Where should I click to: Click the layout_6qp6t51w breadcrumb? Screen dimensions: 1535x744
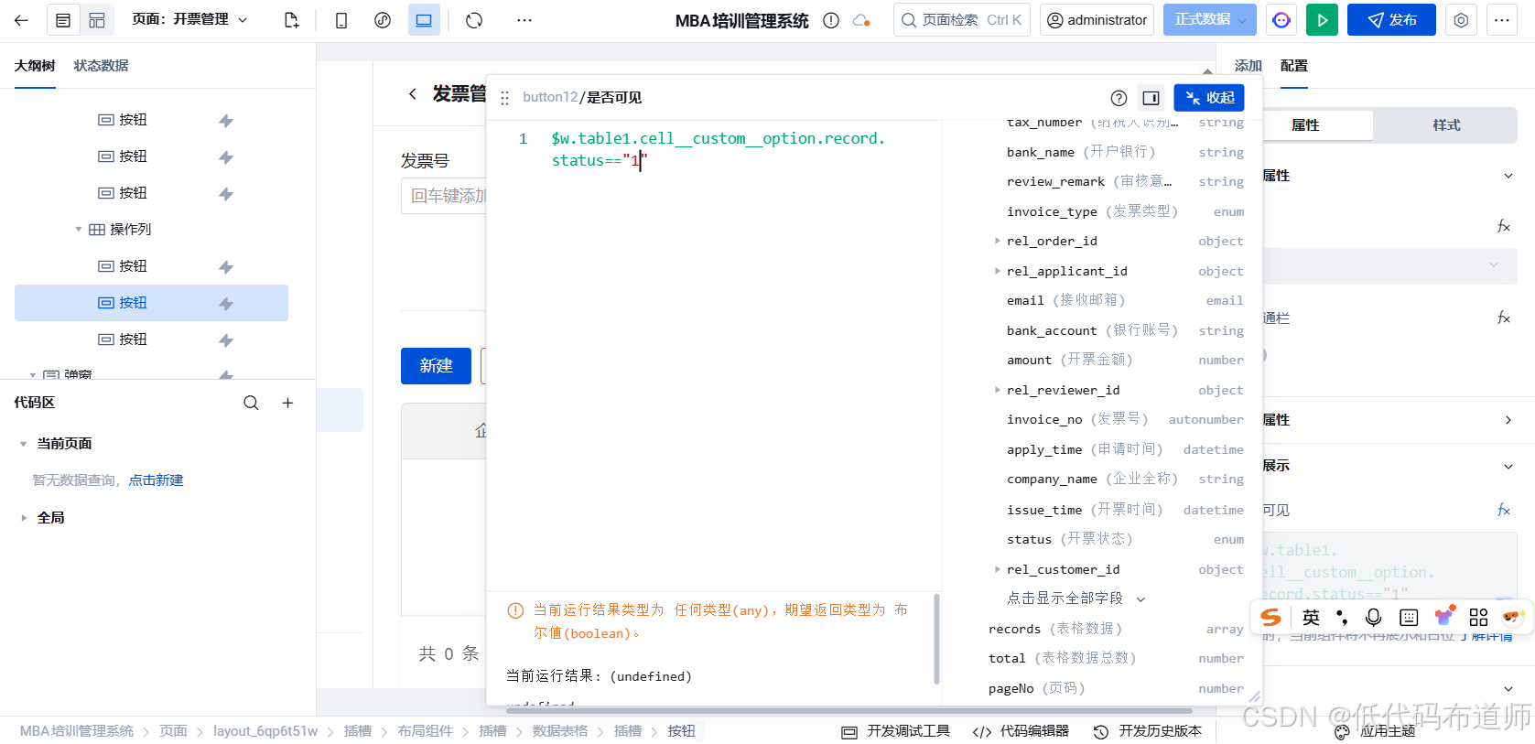(x=265, y=731)
